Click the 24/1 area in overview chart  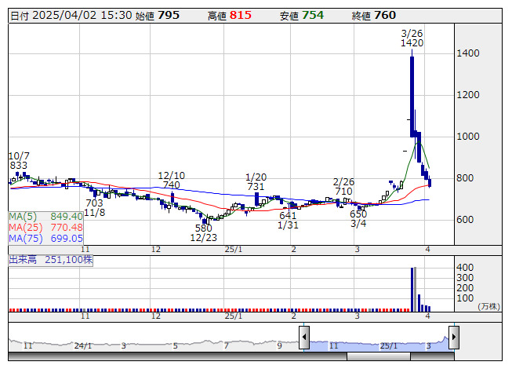tap(83, 345)
